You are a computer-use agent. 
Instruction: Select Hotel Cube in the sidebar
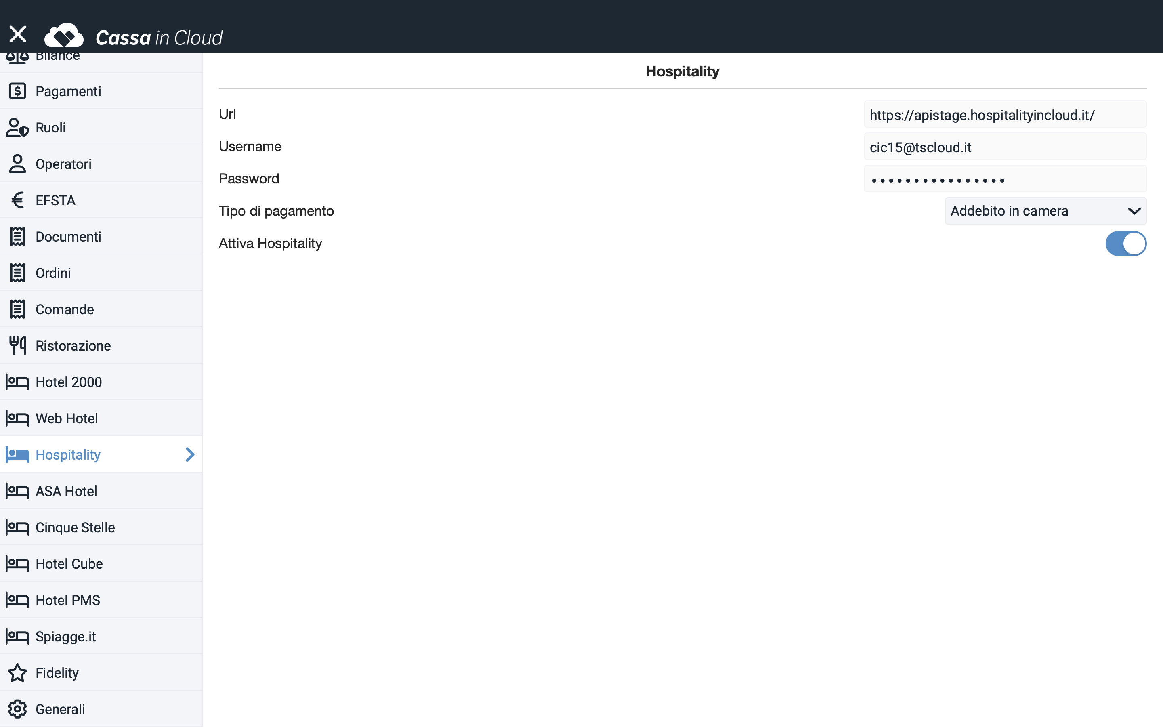pos(101,563)
